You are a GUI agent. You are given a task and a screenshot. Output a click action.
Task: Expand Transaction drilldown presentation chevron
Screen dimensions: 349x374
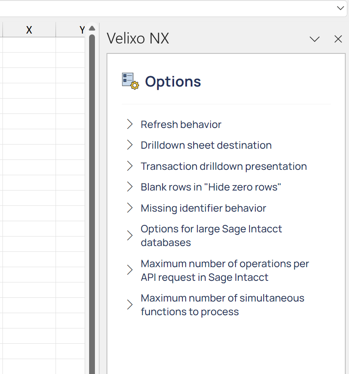click(x=130, y=166)
